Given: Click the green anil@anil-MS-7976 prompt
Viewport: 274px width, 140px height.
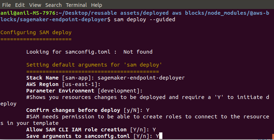Looking at the screenshot, I should click(x=28, y=13).
